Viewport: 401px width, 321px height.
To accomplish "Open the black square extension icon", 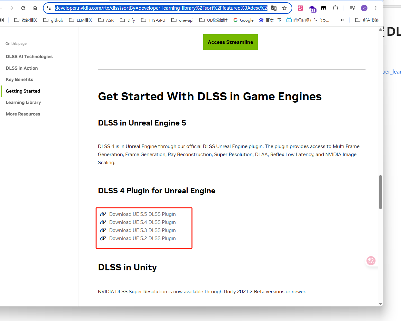I will click(324, 8).
